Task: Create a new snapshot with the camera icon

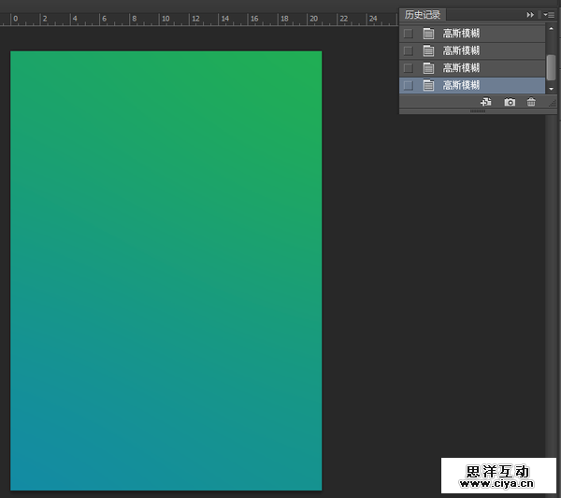Action: [x=510, y=102]
